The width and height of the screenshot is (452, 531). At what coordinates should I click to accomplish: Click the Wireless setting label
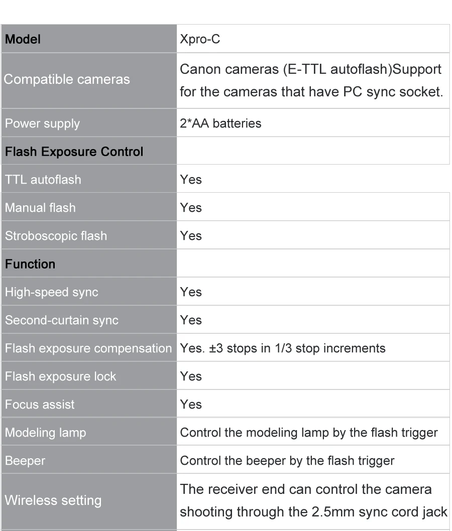(53, 500)
